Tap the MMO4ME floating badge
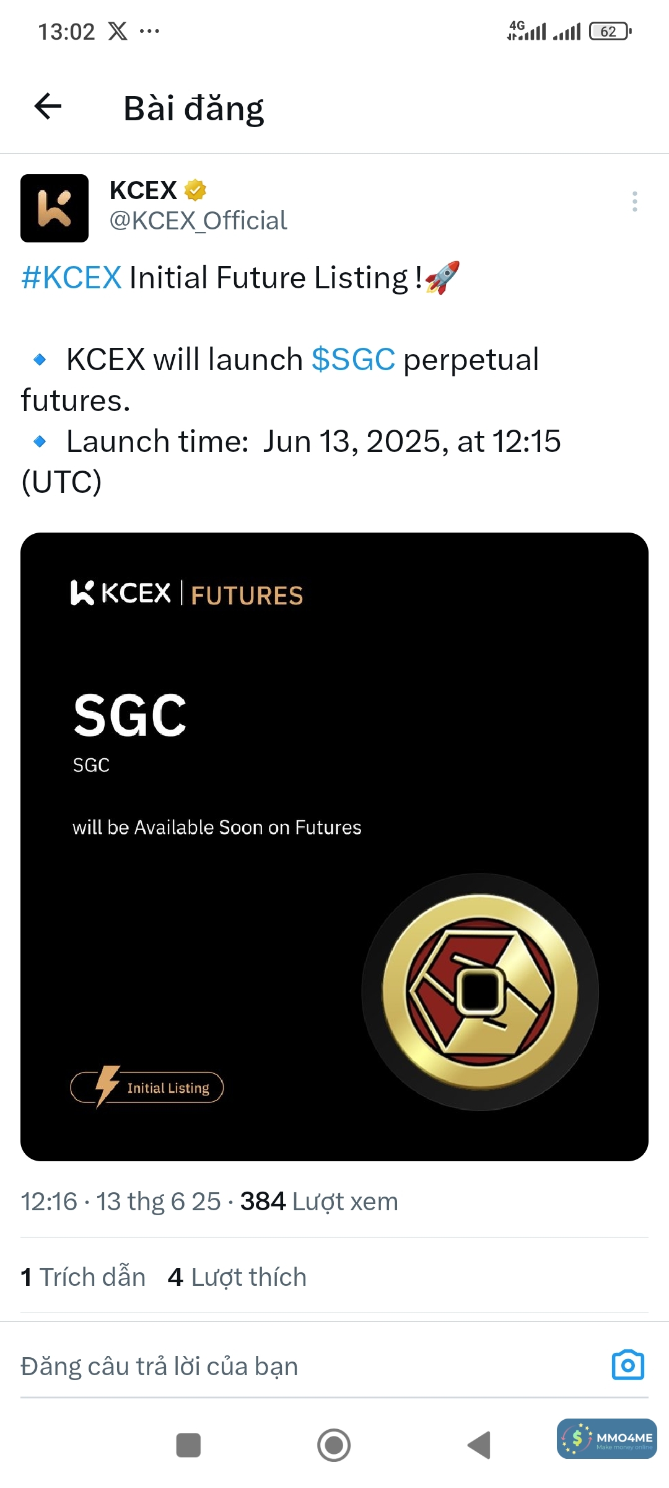Image resolution: width=669 pixels, height=1488 pixels. click(606, 1438)
